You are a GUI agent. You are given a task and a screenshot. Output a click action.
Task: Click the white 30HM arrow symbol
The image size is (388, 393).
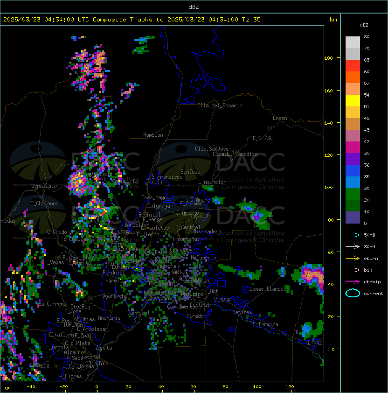[x=353, y=247]
